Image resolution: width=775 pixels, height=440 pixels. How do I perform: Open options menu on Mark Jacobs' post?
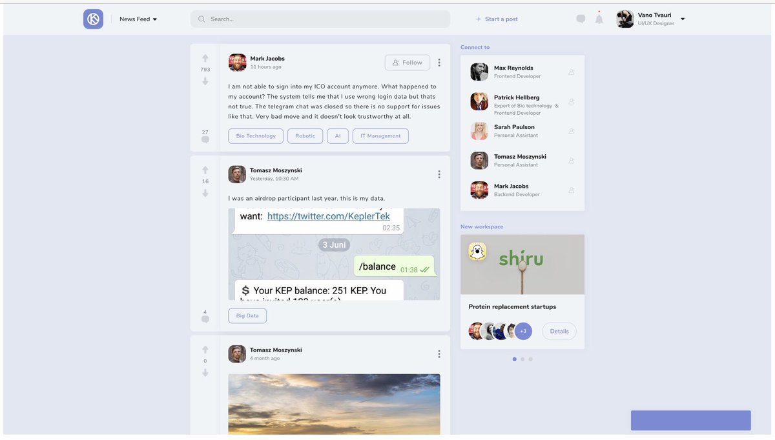point(439,63)
